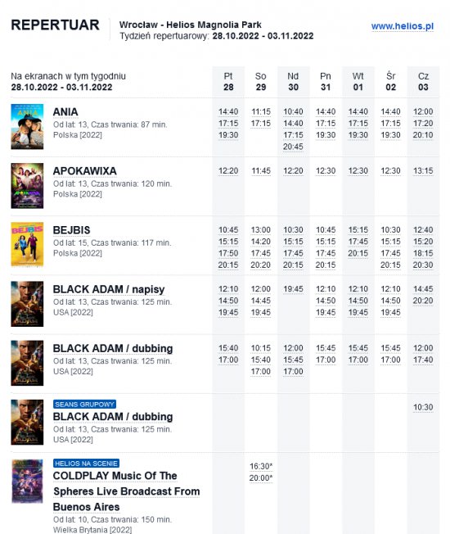Pick the COLDPLAY 16:30* Saturday showtime

(261, 466)
